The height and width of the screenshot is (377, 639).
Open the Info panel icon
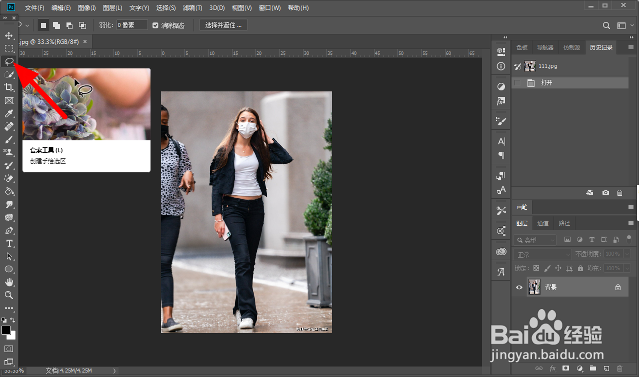[x=501, y=66]
